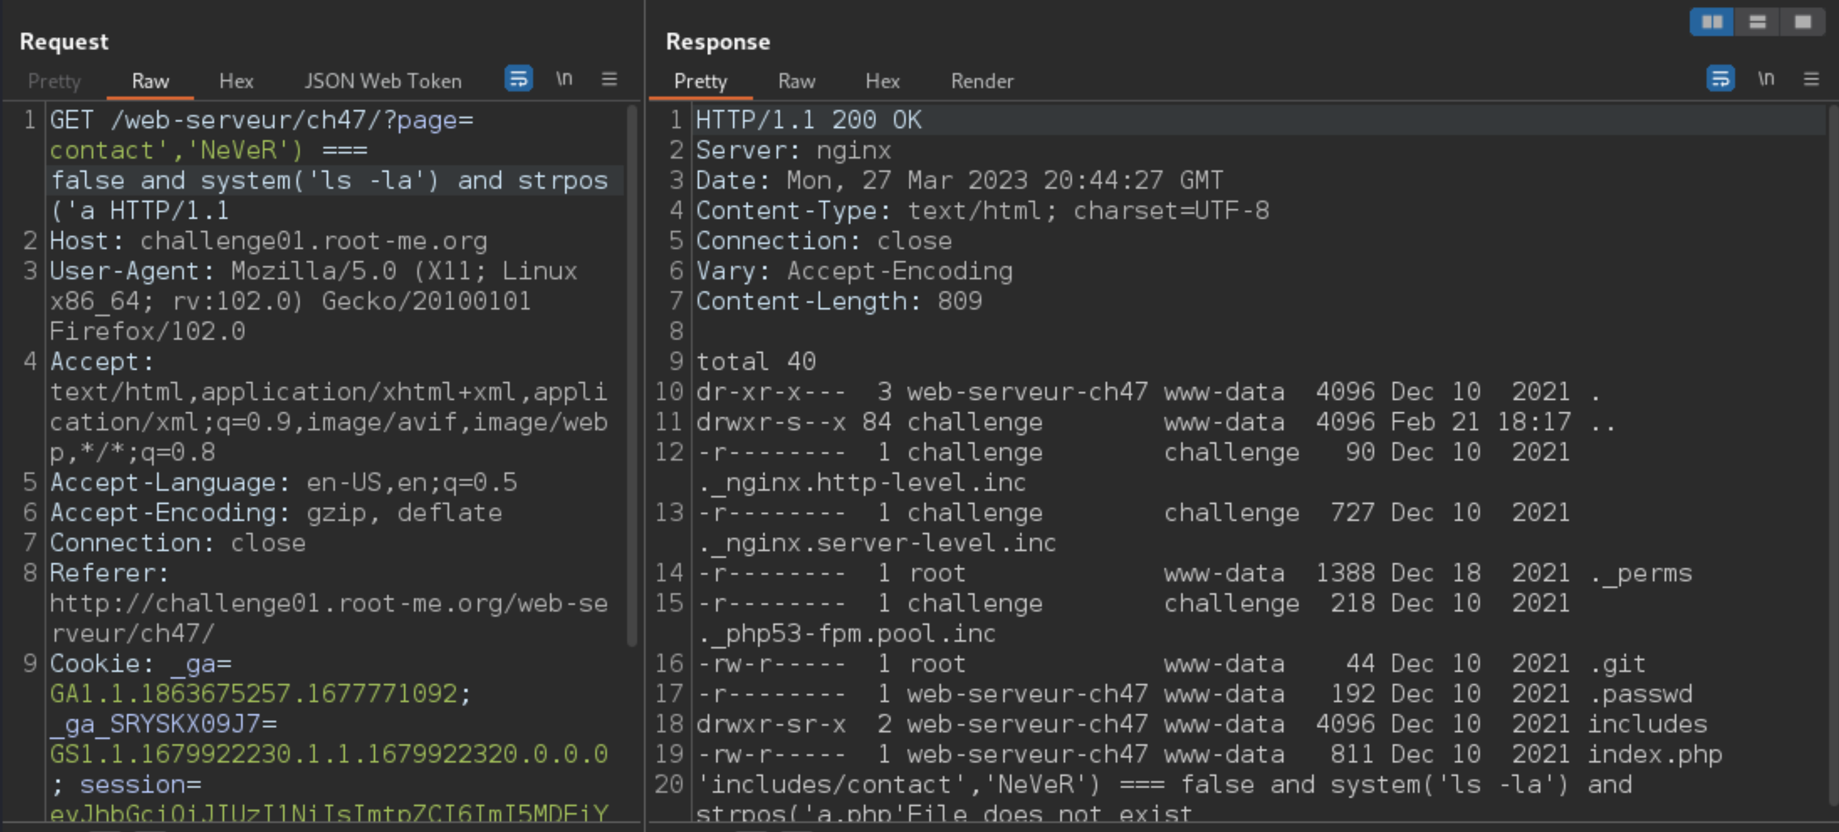
Task: Open Request panel options menu icon
Action: 609,78
